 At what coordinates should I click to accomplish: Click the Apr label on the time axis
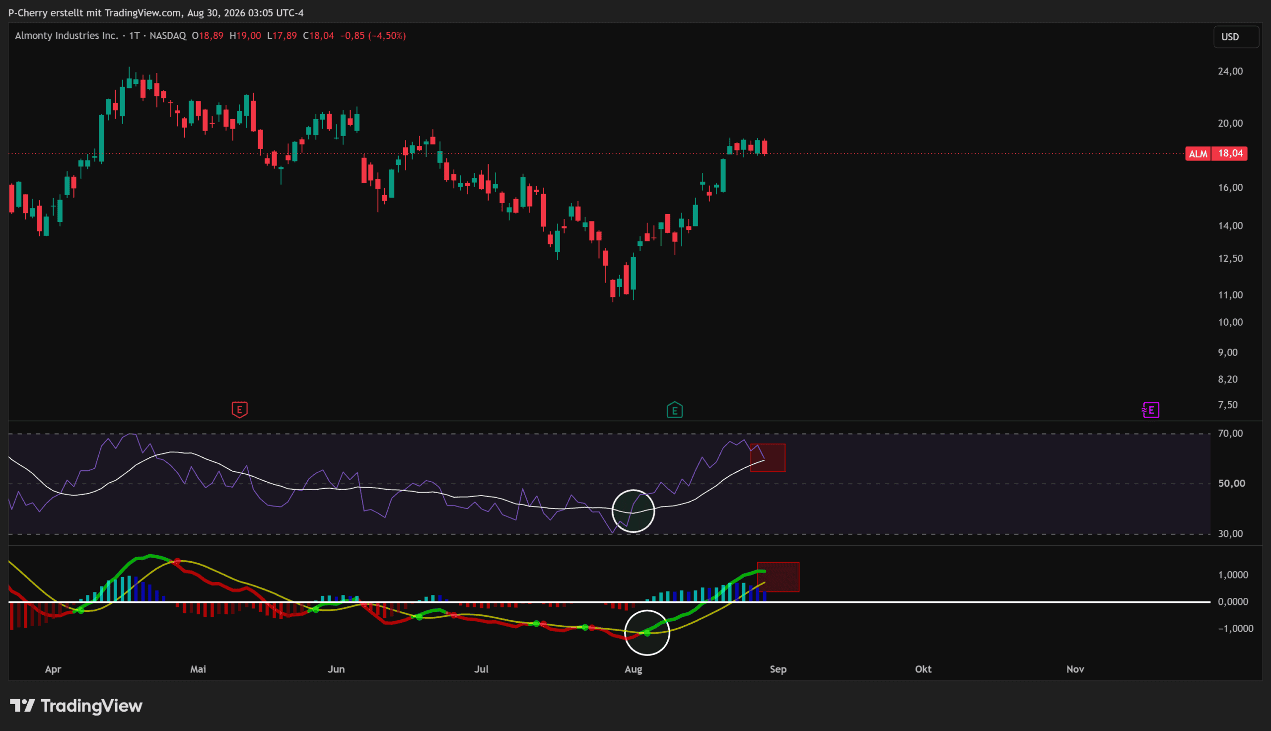coord(53,669)
